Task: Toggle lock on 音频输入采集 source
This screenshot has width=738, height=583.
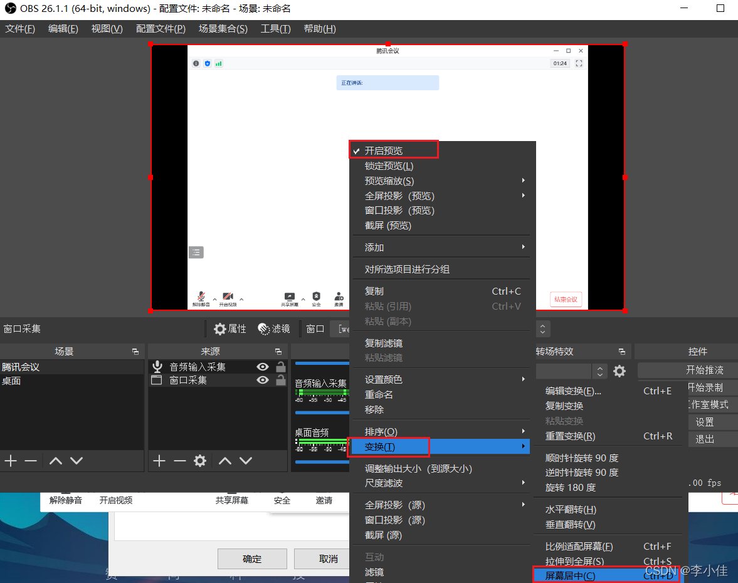Action: pyautogui.click(x=280, y=367)
